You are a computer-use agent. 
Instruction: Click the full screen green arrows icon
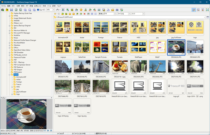pos(207,10)
